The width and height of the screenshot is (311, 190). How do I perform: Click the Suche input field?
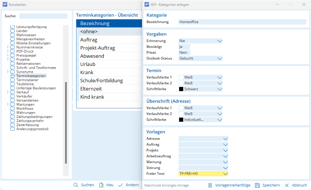(43, 16)
